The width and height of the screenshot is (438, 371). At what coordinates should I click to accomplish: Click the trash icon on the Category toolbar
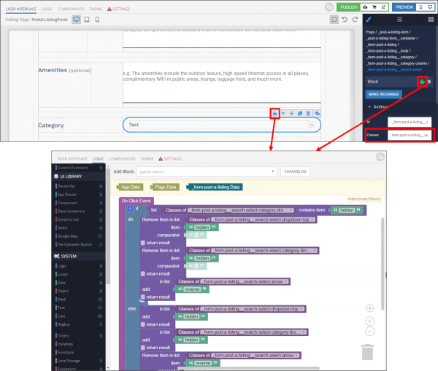pyautogui.click(x=309, y=114)
